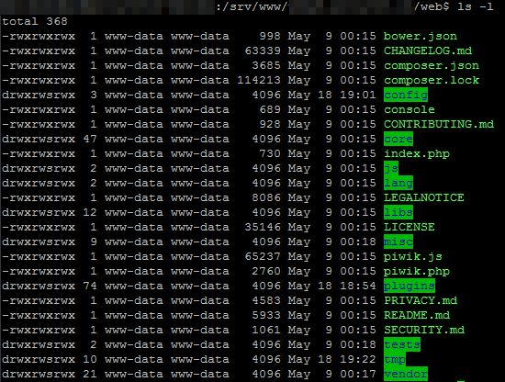Click file size 689 for console

pyautogui.click(x=270, y=109)
